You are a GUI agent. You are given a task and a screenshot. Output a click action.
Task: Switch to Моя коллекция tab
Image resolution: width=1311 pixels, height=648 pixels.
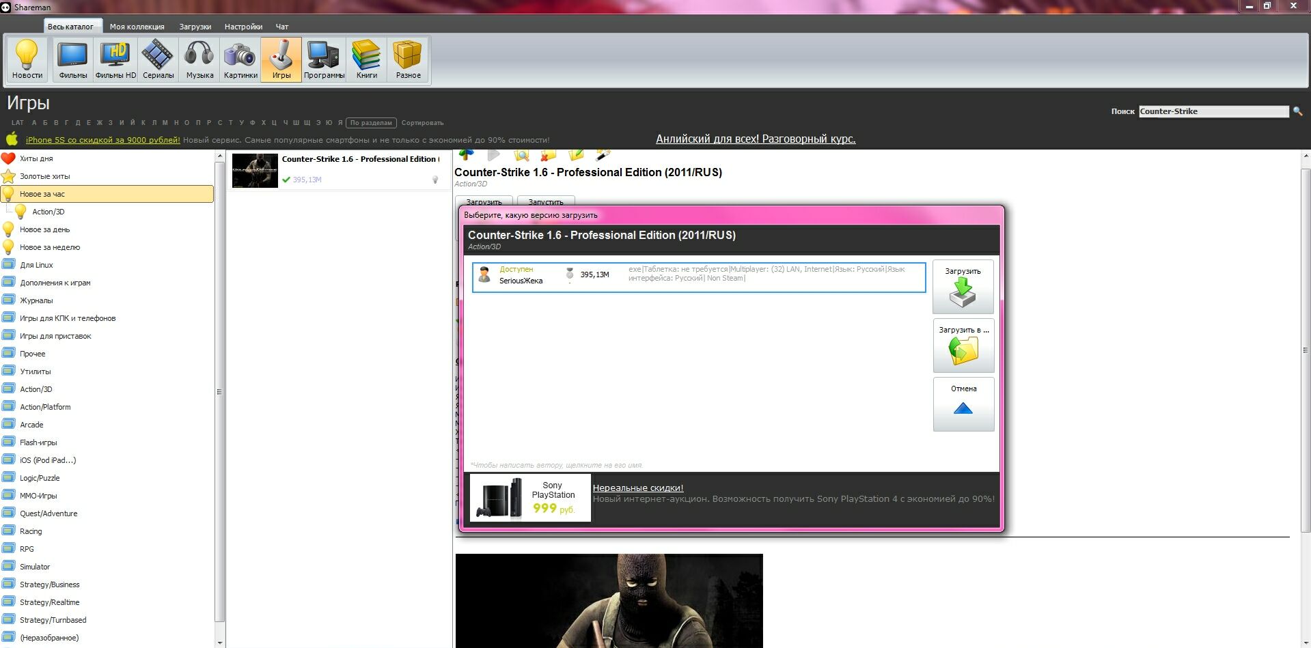pyautogui.click(x=137, y=27)
